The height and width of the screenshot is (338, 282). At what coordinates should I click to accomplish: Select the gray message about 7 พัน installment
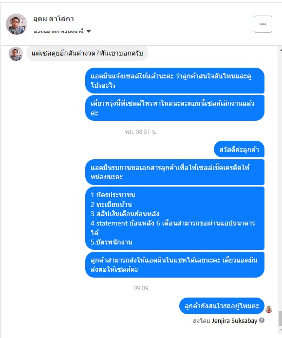[87, 53]
